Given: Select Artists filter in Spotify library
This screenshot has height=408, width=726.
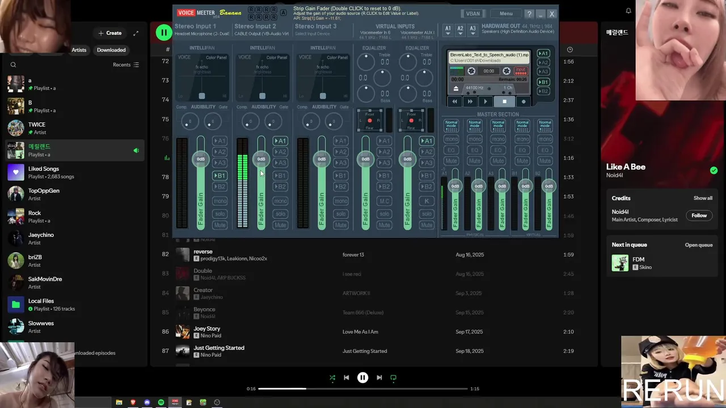Looking at the screenshot, I should (x=79, y=50).
